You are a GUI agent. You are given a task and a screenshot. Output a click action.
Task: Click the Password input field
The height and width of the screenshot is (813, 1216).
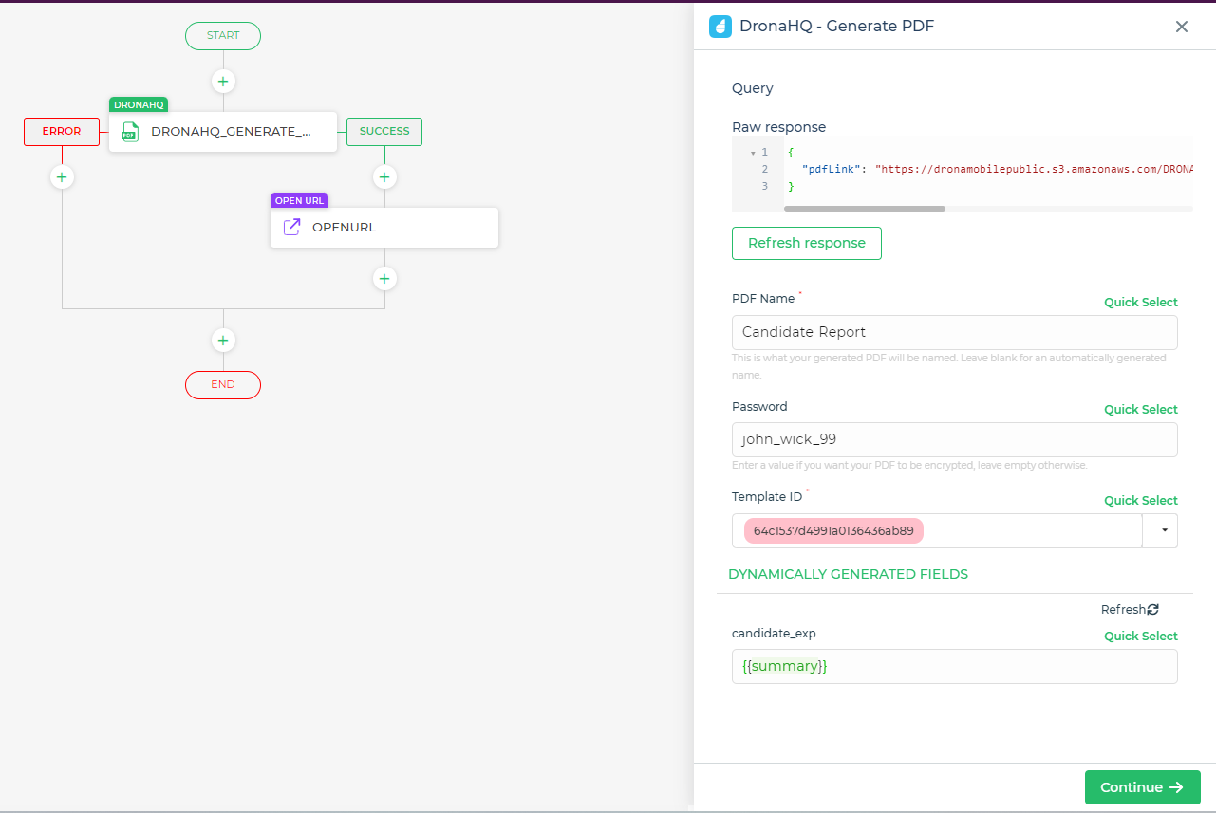(x=955, y=439)
